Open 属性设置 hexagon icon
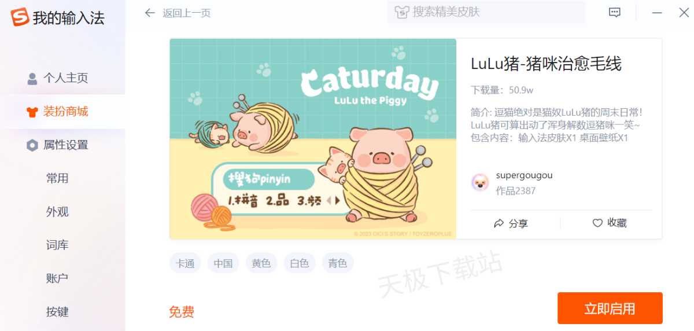Screen dimensions: 694x331 (32, 145)
